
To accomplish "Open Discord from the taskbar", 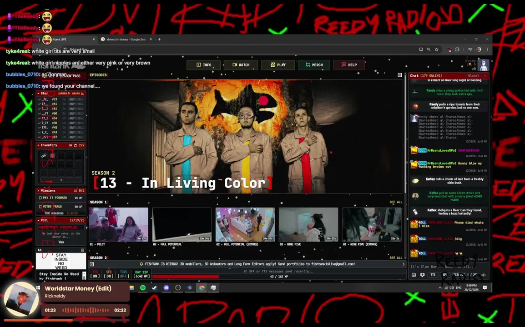I will pos(167,288).
